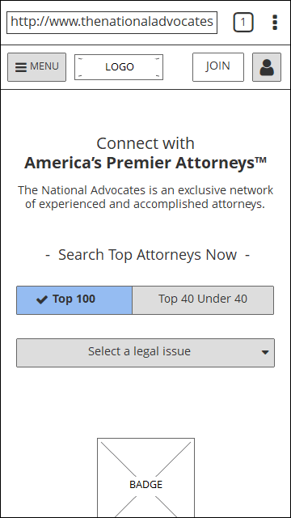
Task: Open the MENU navigation button
Action: (x=36, y=67)
